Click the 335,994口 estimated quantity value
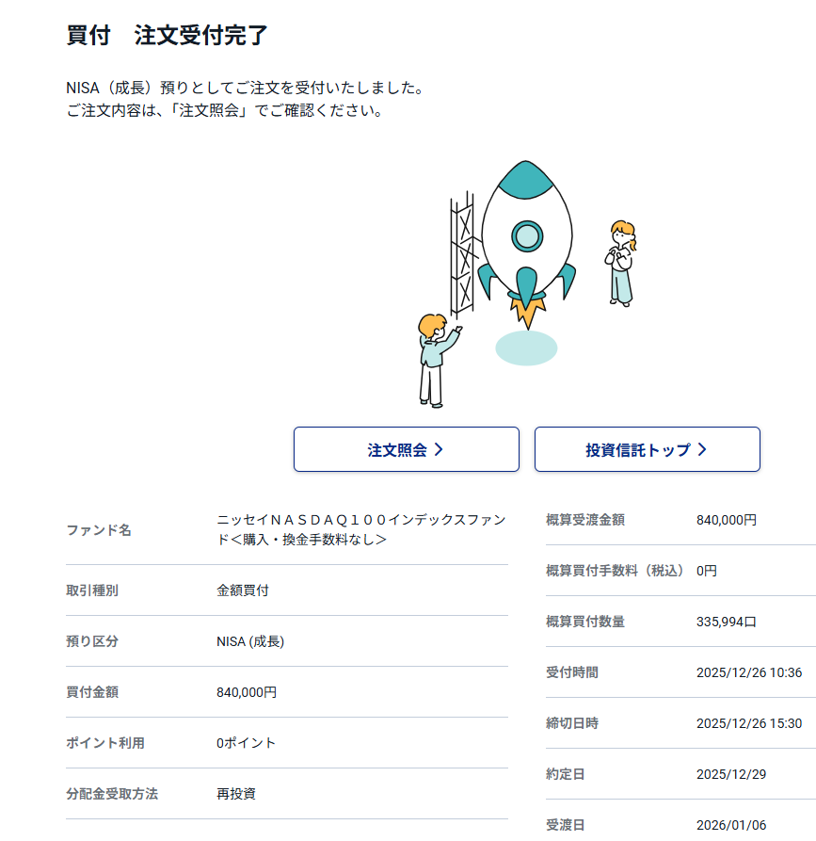The image size is (816, 841). (x=727, y=622)
